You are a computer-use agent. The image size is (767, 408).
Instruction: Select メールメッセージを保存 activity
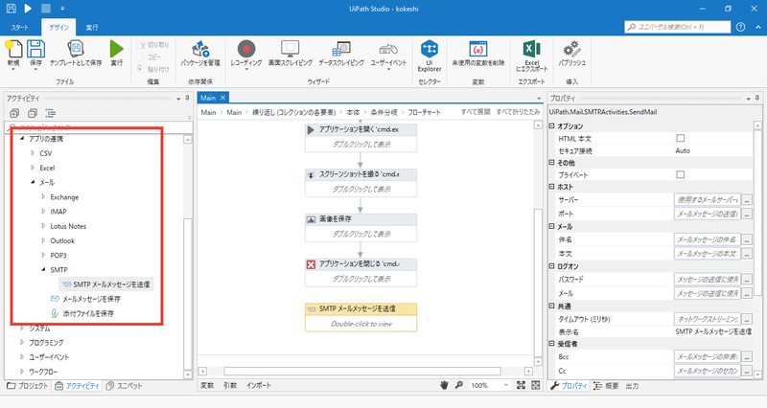point(85,299)
